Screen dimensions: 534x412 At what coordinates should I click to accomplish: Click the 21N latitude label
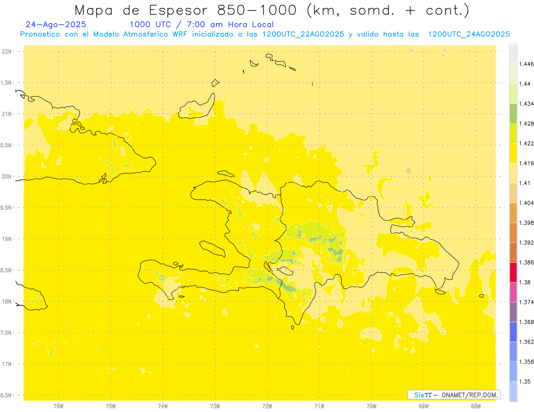7,114
